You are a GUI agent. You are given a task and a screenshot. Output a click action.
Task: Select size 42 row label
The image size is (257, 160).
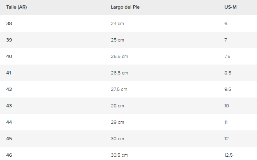click(x=9, y=89)
